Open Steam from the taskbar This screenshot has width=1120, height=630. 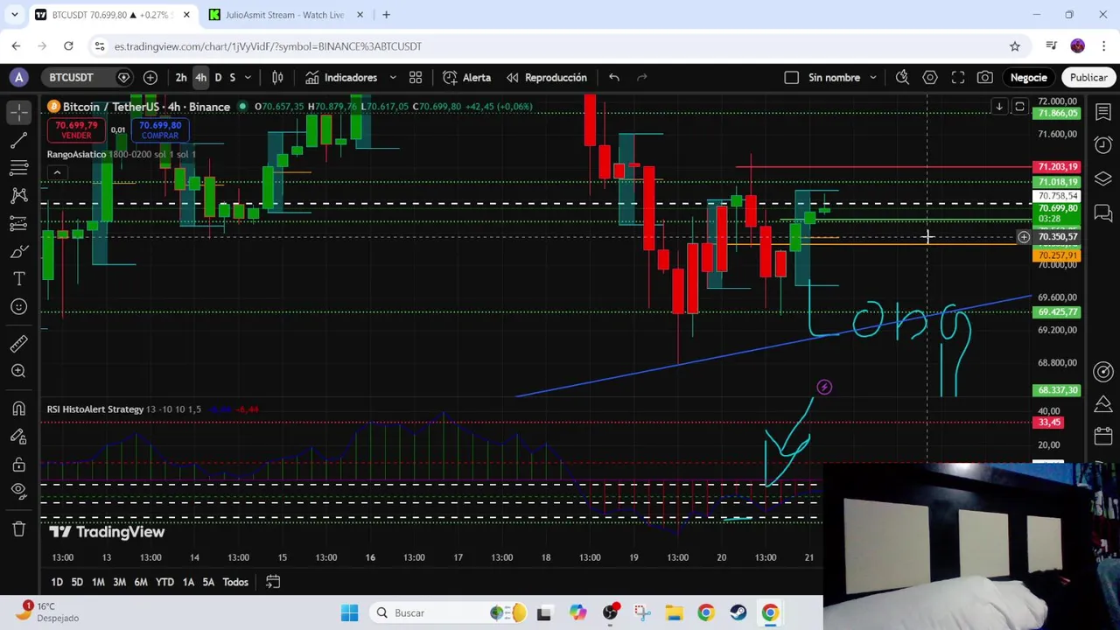[x=738, y=612]
